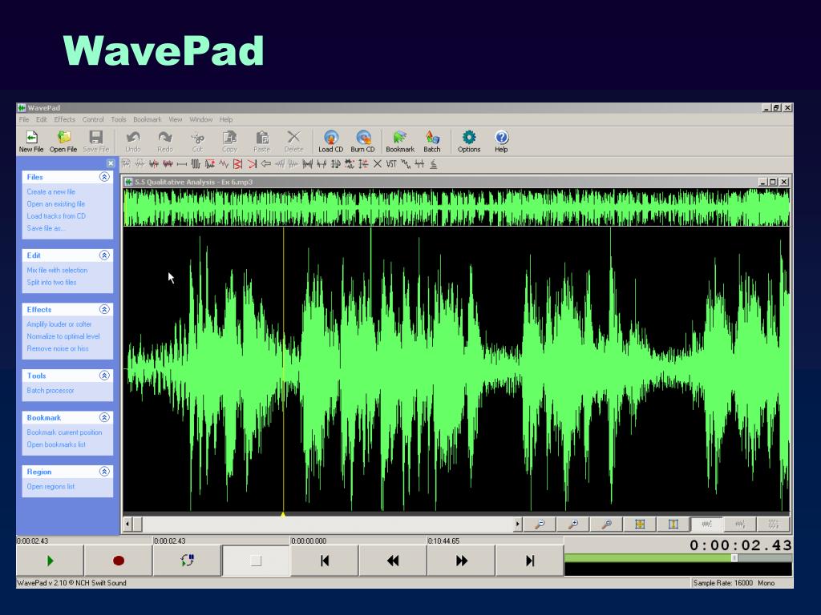This screenshot has width=821, height=615.
Task: Click the volume slider handle
Action: pyautogui.click(x=734, y=558)
